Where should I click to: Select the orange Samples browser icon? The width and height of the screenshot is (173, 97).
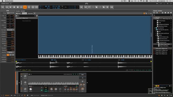160,13
